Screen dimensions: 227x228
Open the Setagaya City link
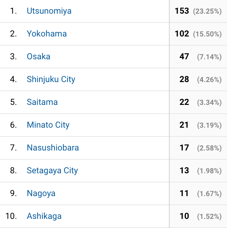tap(53, 171)
